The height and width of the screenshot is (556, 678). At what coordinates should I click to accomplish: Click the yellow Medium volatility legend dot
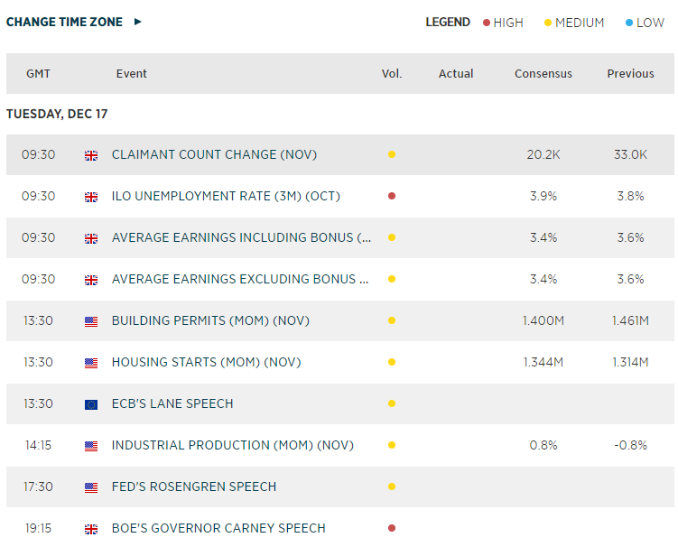(547, 23)
